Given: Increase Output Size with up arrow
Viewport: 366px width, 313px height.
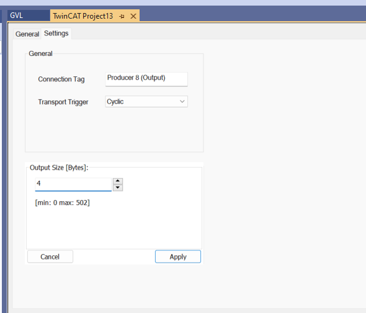Looking at the screenshot, I should coord(118,181).
